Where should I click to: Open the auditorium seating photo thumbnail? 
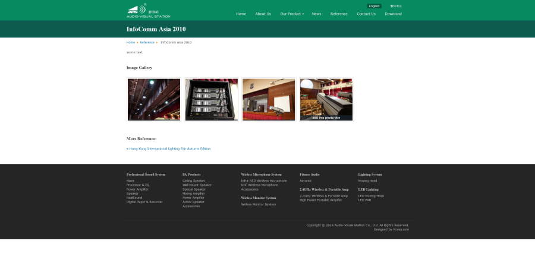(x=326, y=99)
